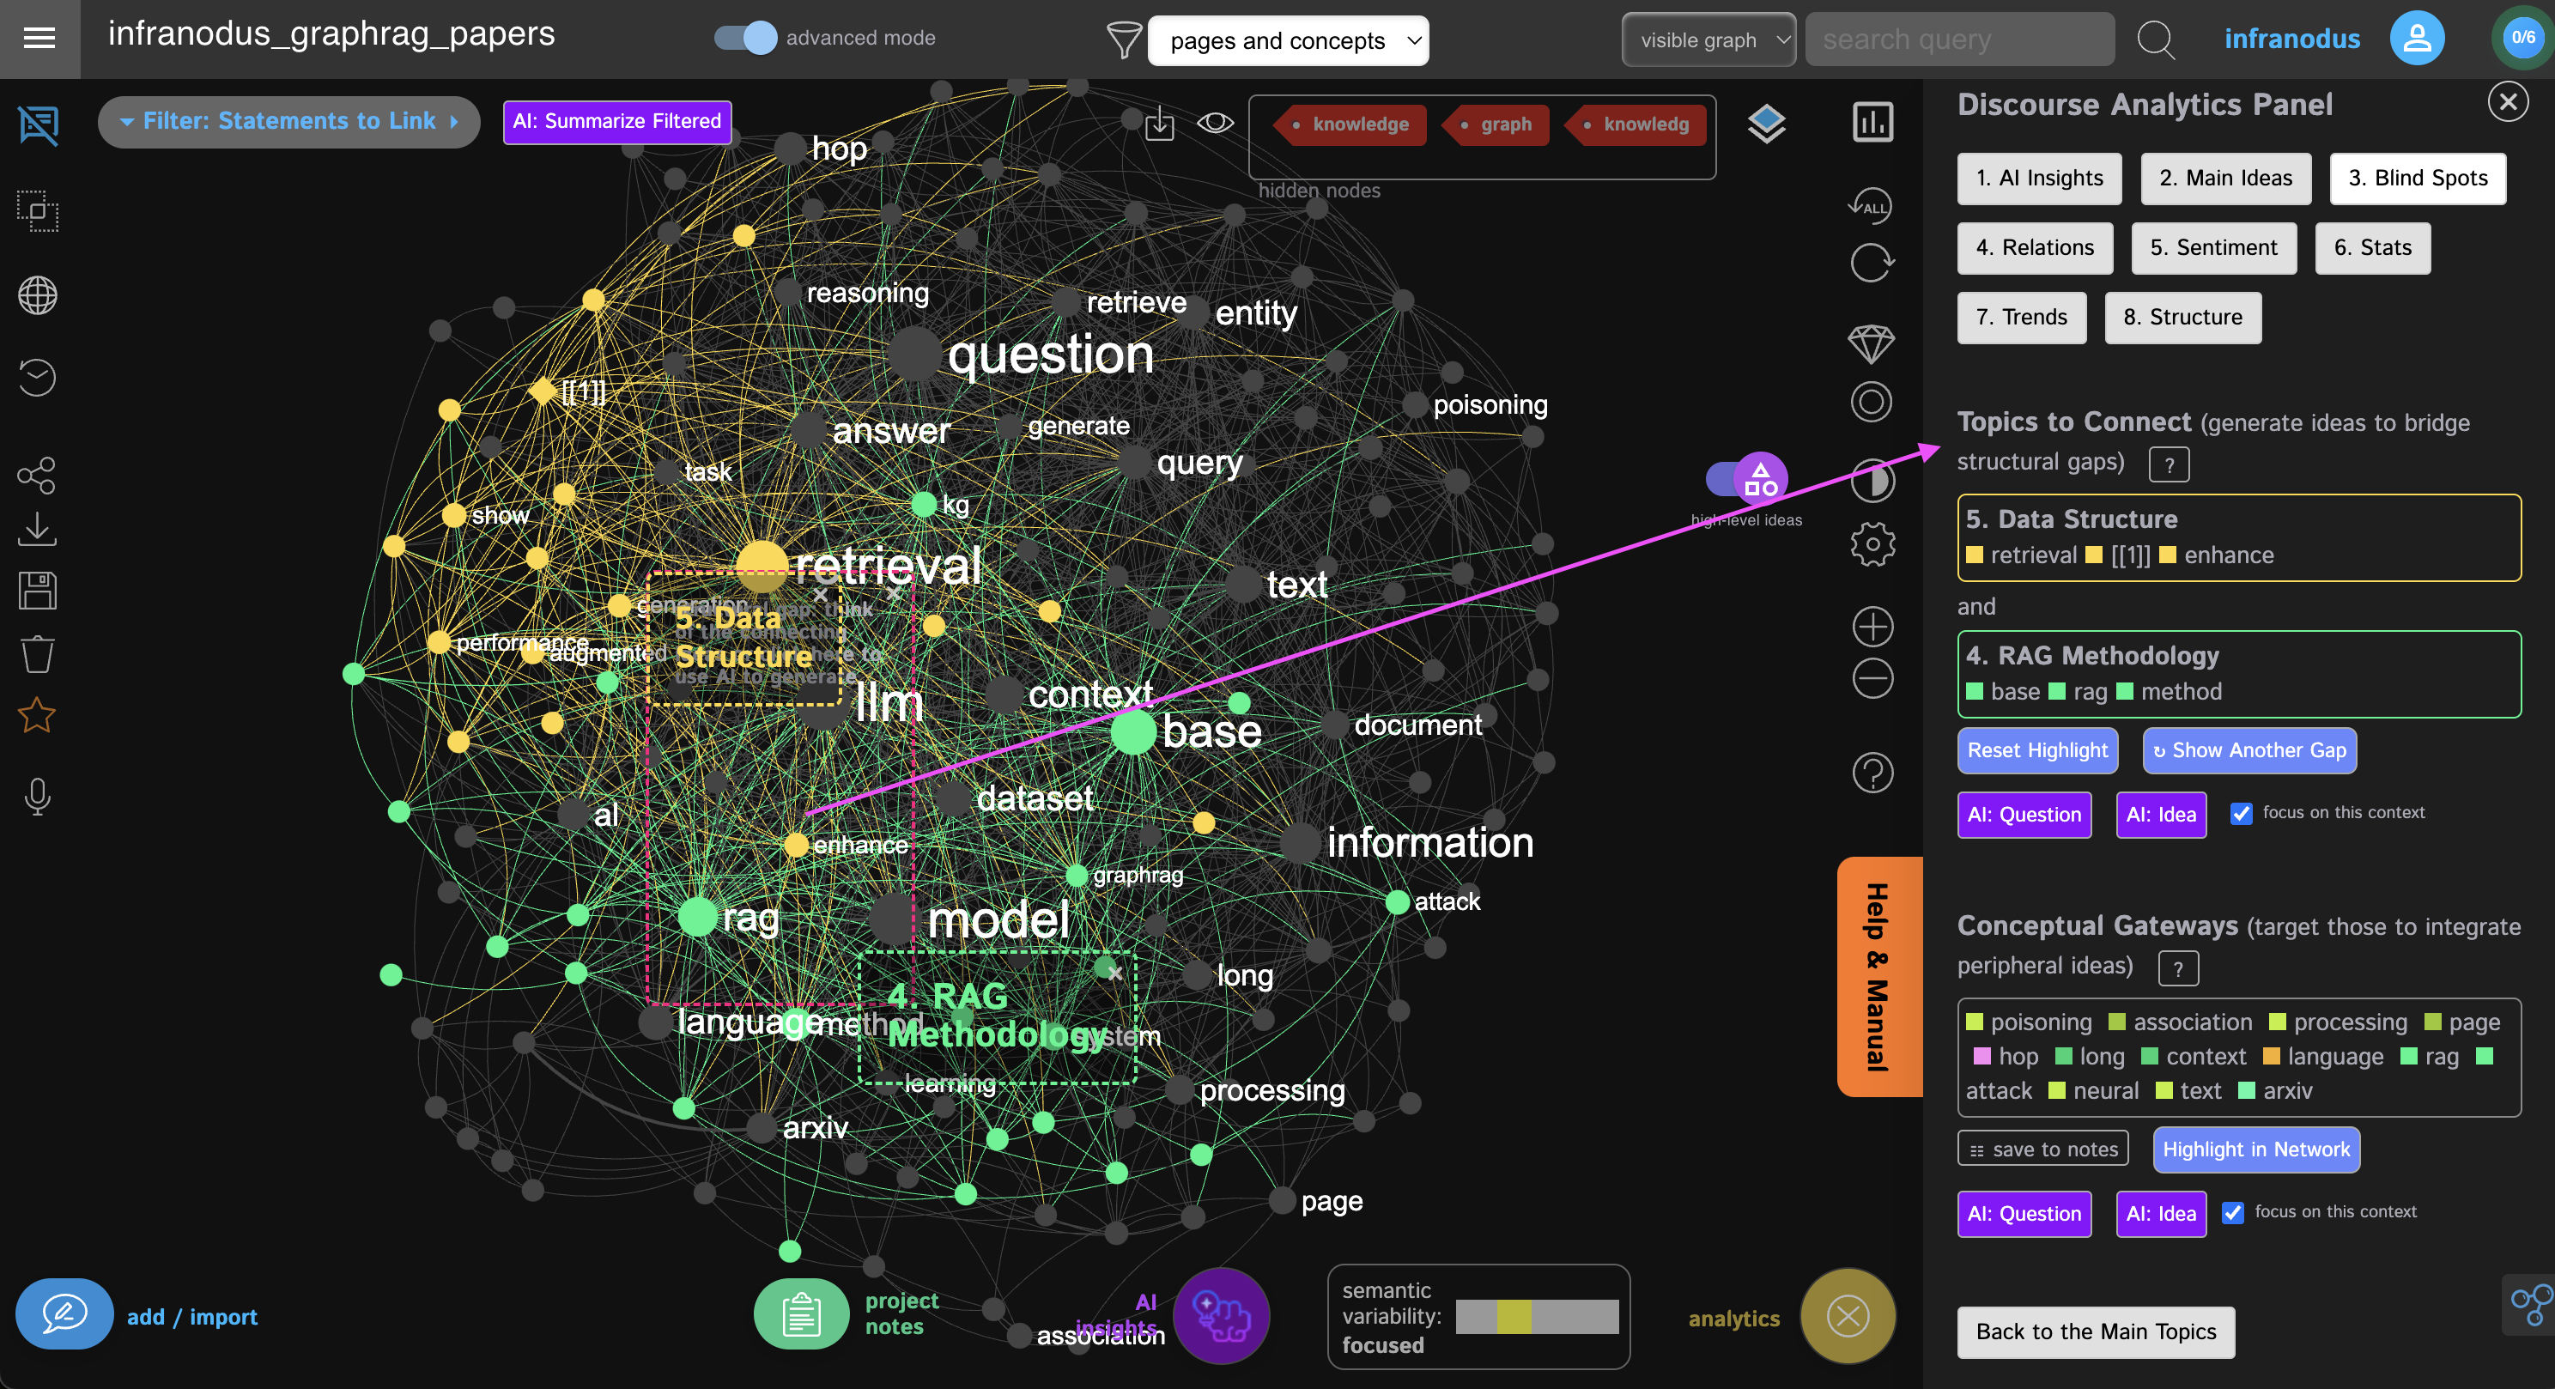This screenshot has width=2555, height=1389.
Task: Click the trash delete icon
Action: 38,653
